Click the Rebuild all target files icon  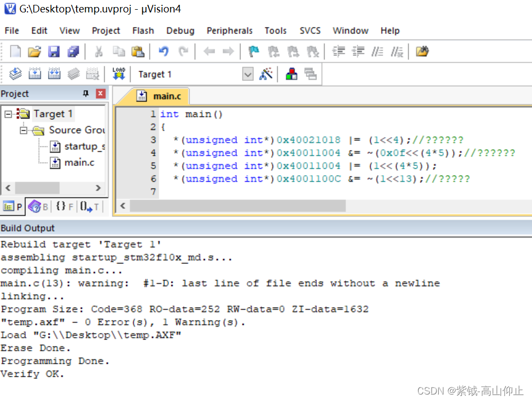pyautogui.click(x=54, y=74)
